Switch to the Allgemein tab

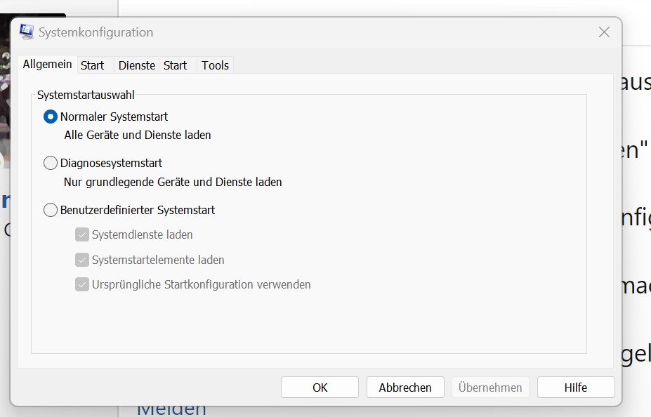point(47,65)
